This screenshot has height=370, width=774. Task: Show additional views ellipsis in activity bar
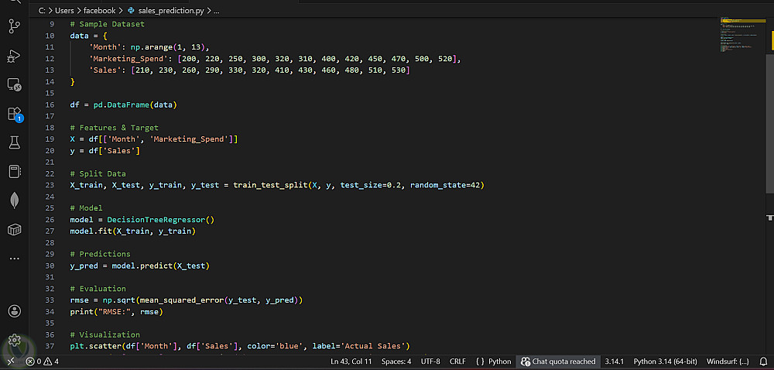pos(14,258)
